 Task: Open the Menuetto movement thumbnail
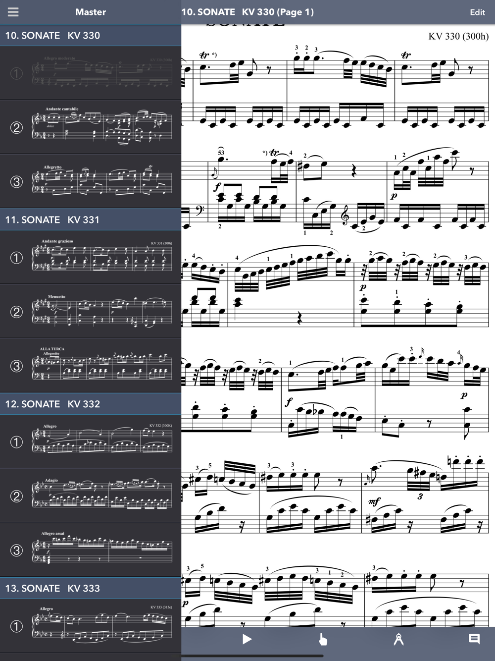102,311
